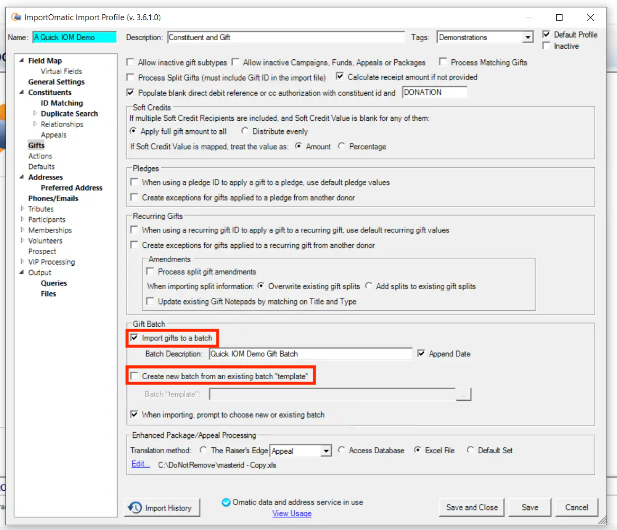617x530 pixels.
Task: Click inside the Batch Description field
Action: point(310,354)
